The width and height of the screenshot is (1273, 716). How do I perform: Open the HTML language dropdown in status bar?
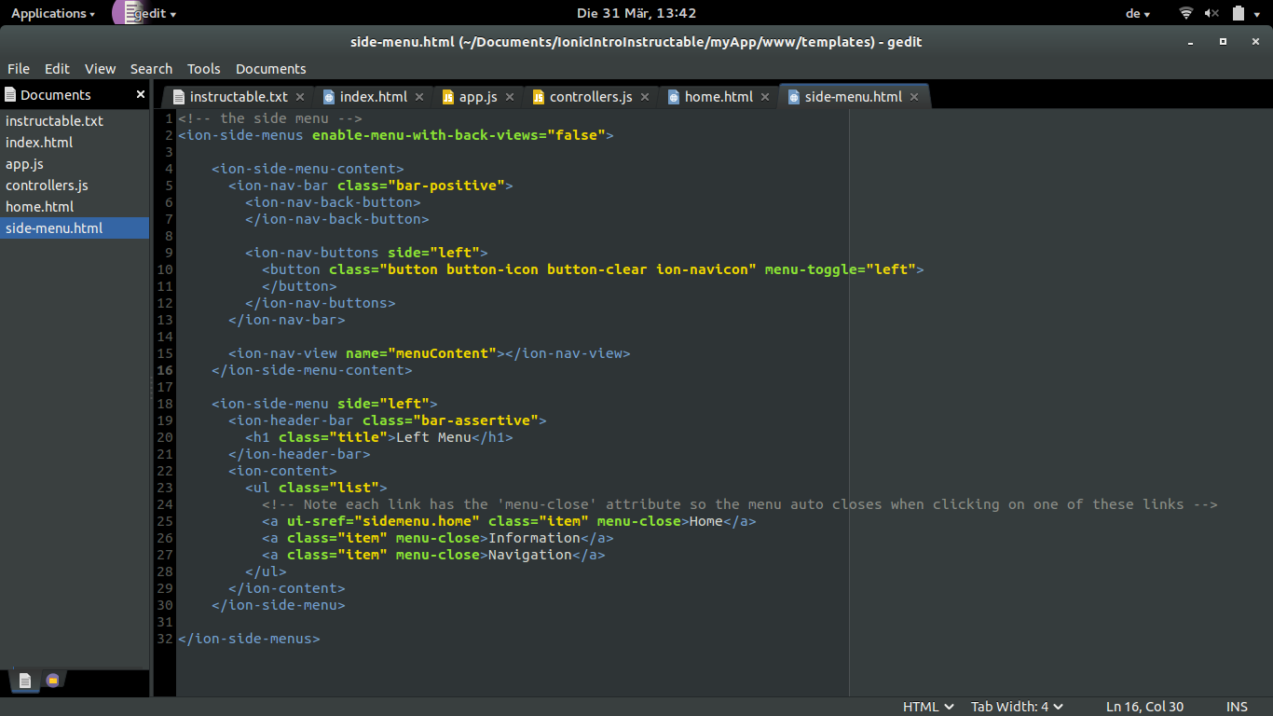[928, 707]
